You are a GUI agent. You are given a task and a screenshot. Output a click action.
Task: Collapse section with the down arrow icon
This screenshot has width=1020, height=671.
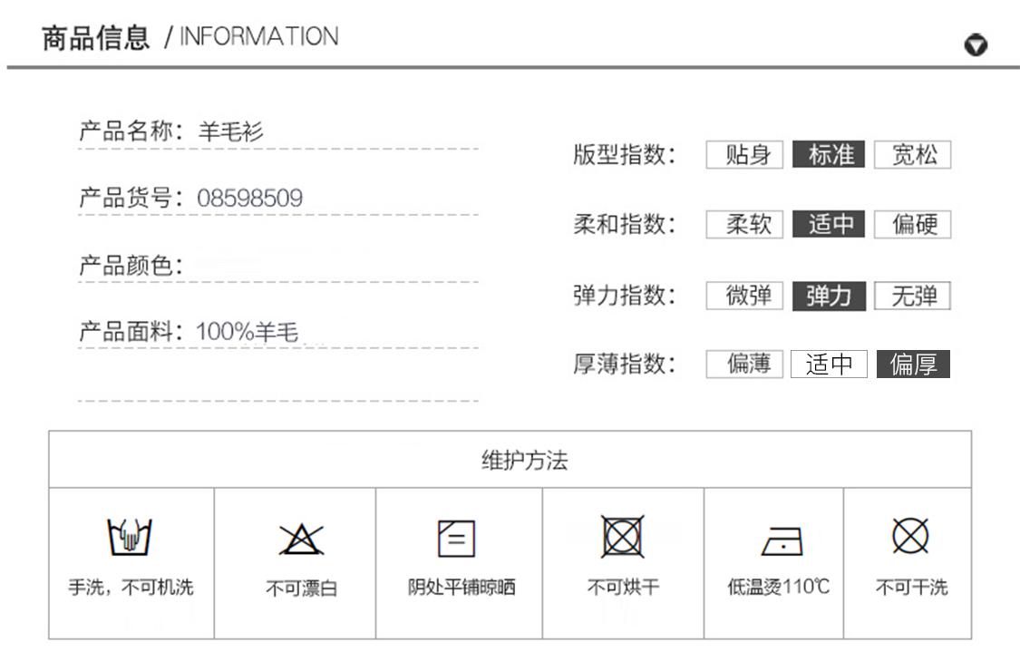[x=976, y=45]
